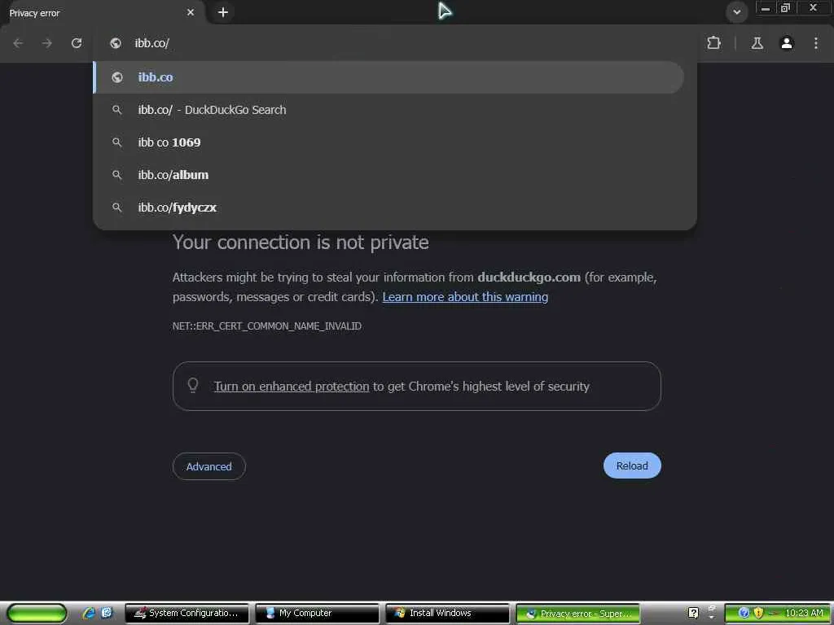Close the Privacy error tab

point(191,12)
